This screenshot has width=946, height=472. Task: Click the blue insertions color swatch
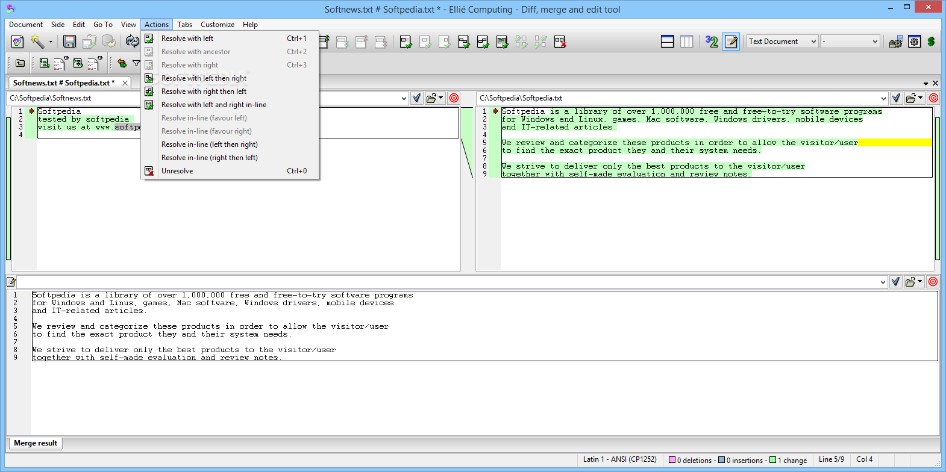pyautogui.click(x=722, y=460)
